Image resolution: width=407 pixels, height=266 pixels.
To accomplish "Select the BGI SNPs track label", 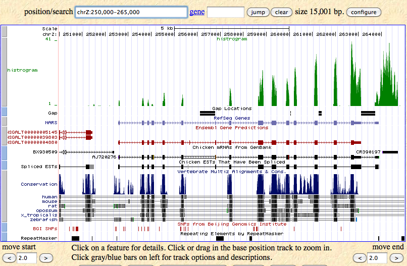I will click(45, 229).
